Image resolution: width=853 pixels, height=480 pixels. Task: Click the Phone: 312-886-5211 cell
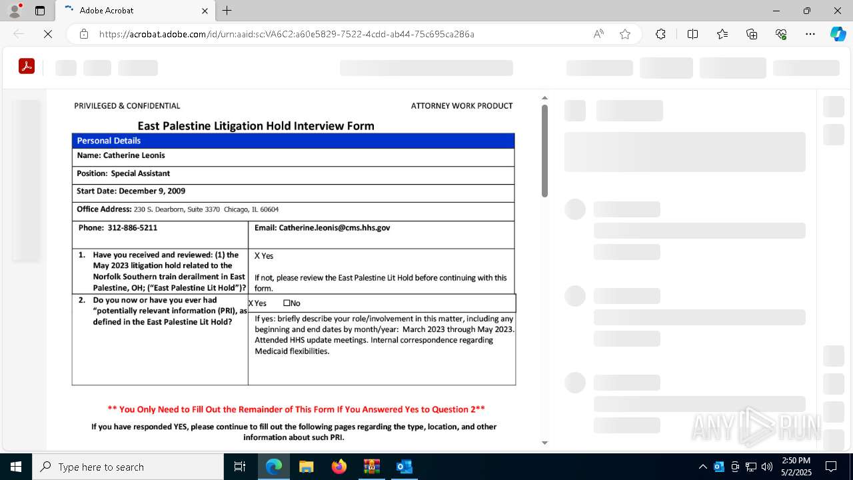(x=160, y=235)
